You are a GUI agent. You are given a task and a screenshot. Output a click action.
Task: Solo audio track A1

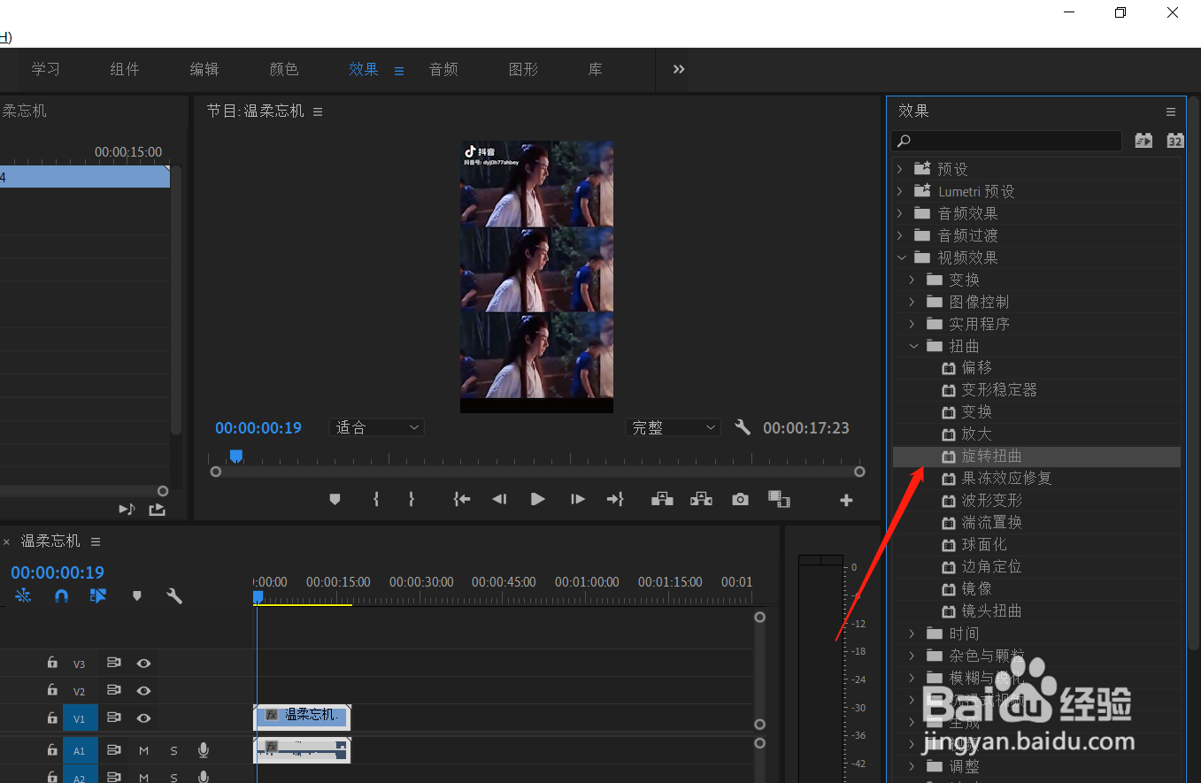point(173,750)
